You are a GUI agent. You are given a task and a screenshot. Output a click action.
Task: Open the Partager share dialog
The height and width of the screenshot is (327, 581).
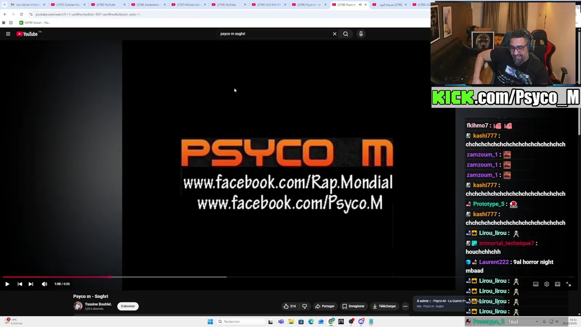[x=325, y=306]
